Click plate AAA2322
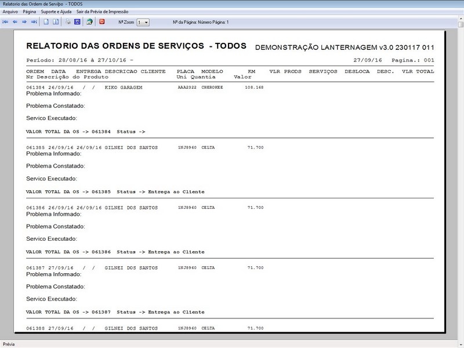This screenshot has width=464, height=348. 187,88
